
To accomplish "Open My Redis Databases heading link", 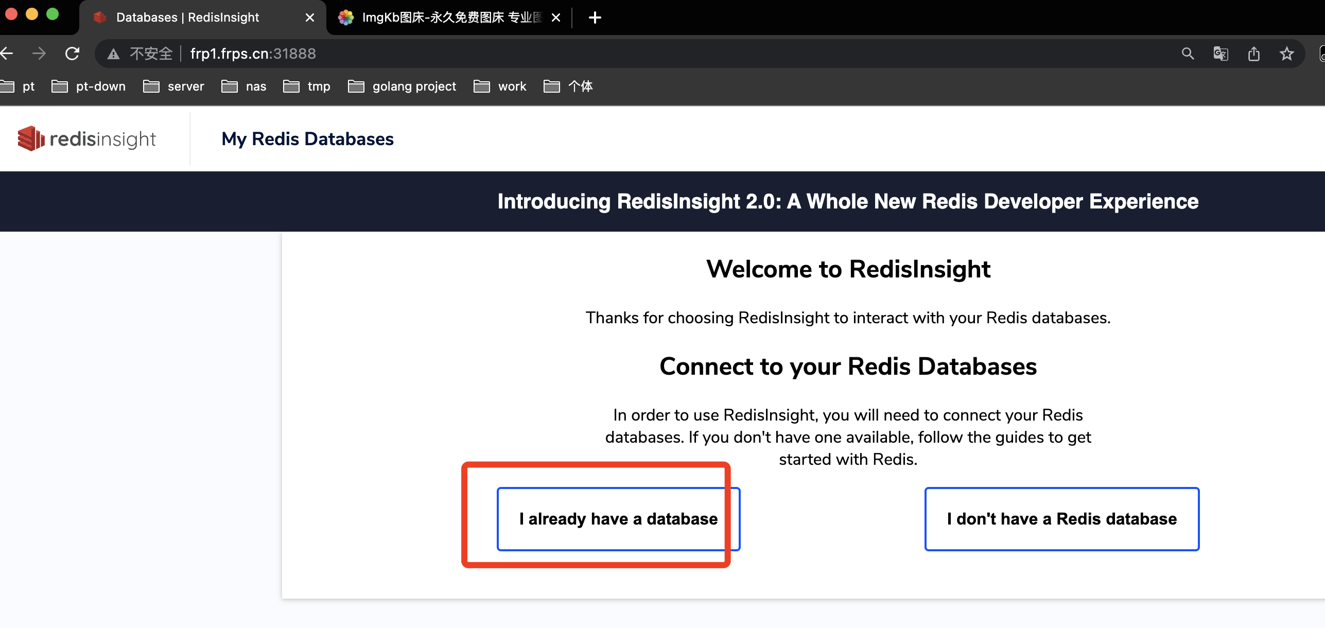I will [x=307, y=139].
